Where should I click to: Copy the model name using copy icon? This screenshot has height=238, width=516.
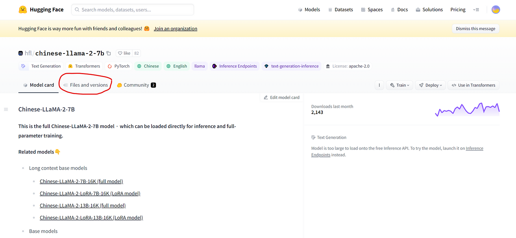click(109, 54)
